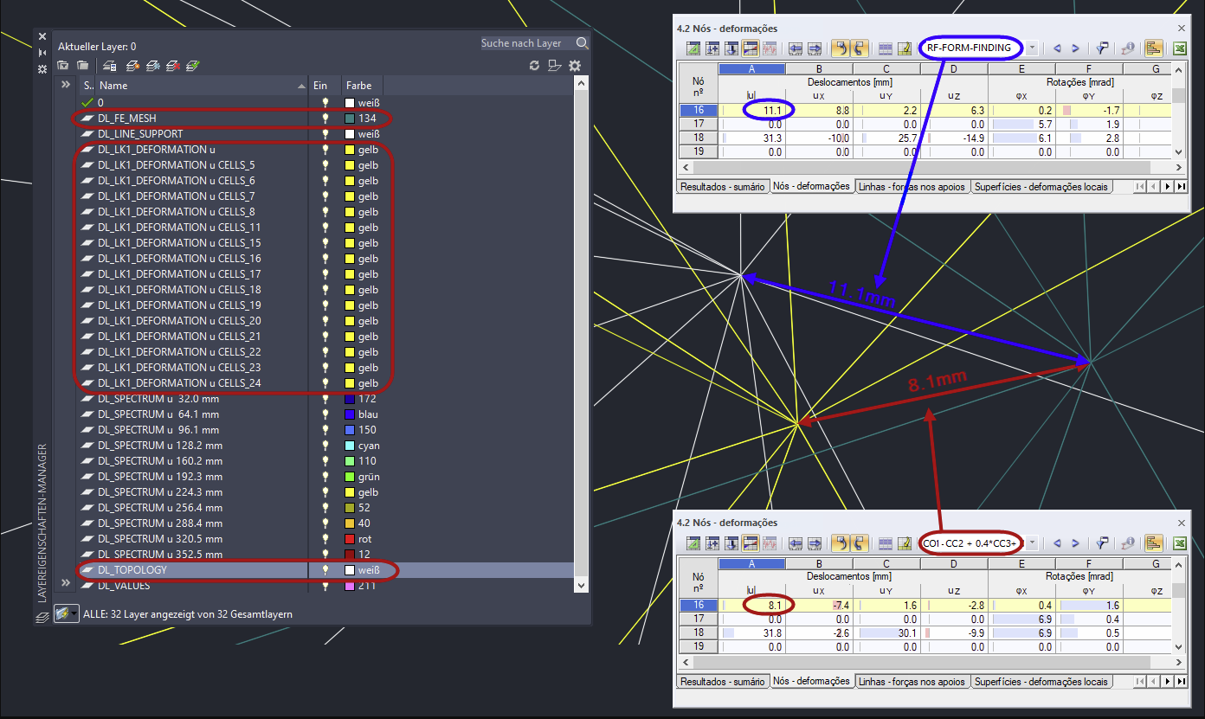Toggle visibility of DL_SPECTRUM u 352.5 mm layer
1205x719 pixels.
(x=325, y=555)
